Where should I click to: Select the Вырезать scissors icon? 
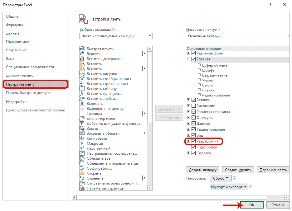click(82, 104)
